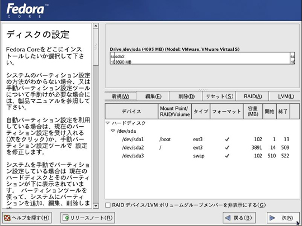Click the pane divider grip above the buttons
This screenshot has height=226, width=302.
(x=202, y=90)
